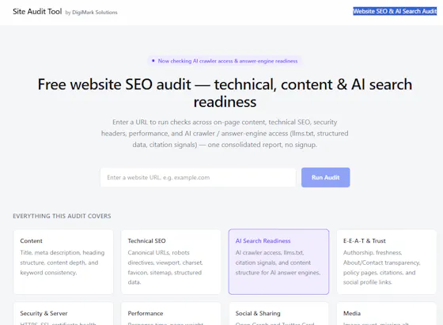
Task: Click the 'EVERYTHING THIS AUDIT COVERS' heading
Action: (x=62, y=216)
